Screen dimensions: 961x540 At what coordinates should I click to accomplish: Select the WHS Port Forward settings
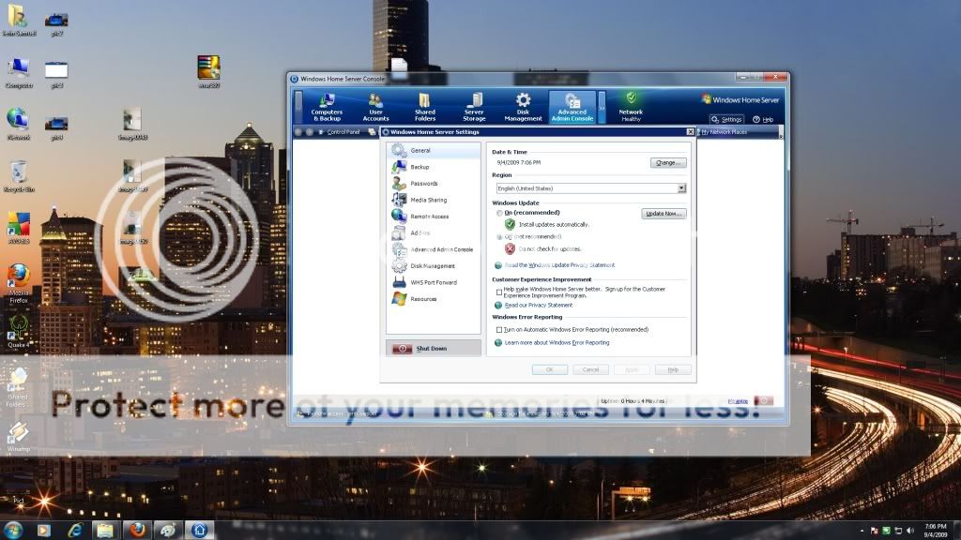pos(433,282)
